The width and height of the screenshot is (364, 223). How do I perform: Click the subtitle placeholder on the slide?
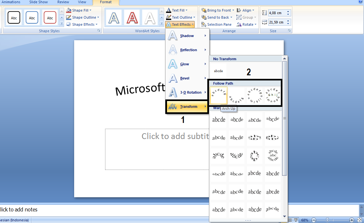tap(157, 149)
